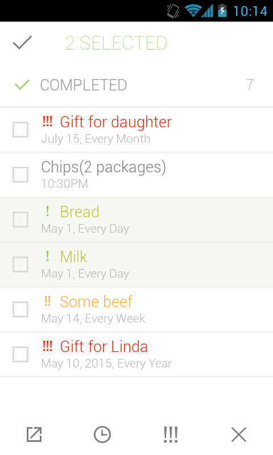The width and height of the screenshot is (273, 455).
Task: Tick the Milk checkbox
Action: (x=20, y=264)
